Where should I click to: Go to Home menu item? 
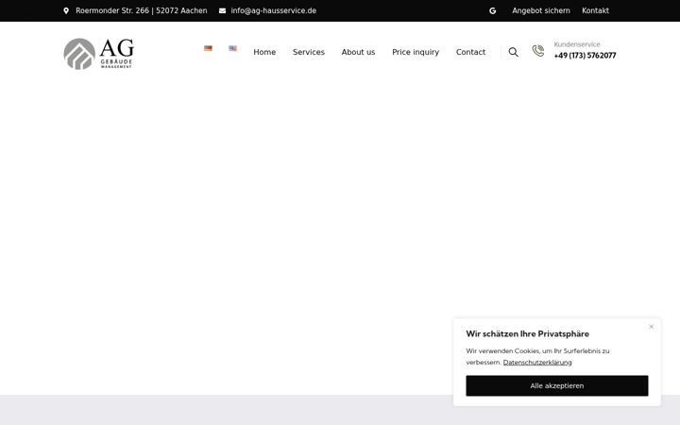click(264, 52)
